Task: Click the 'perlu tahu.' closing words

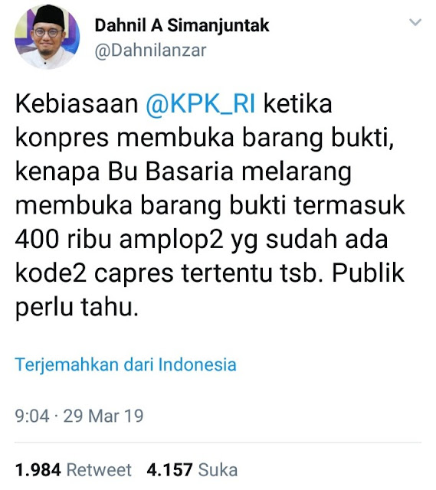Action: (77, 307)
